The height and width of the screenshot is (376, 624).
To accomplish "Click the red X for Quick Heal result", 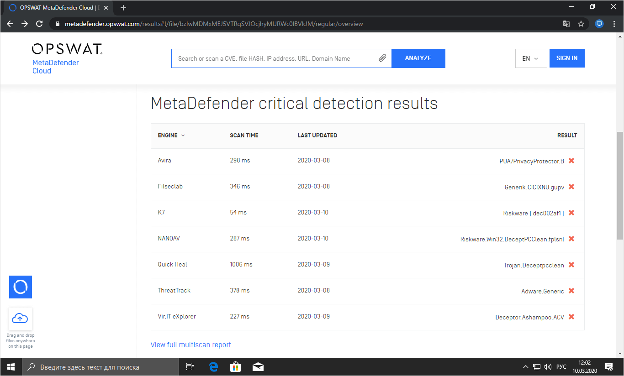I will (x=571, y=265).
